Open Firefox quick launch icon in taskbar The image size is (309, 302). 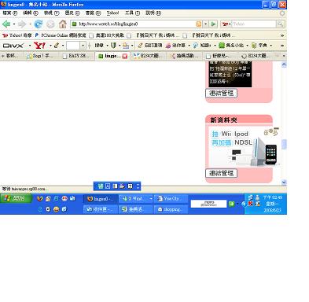click(40, 199)
